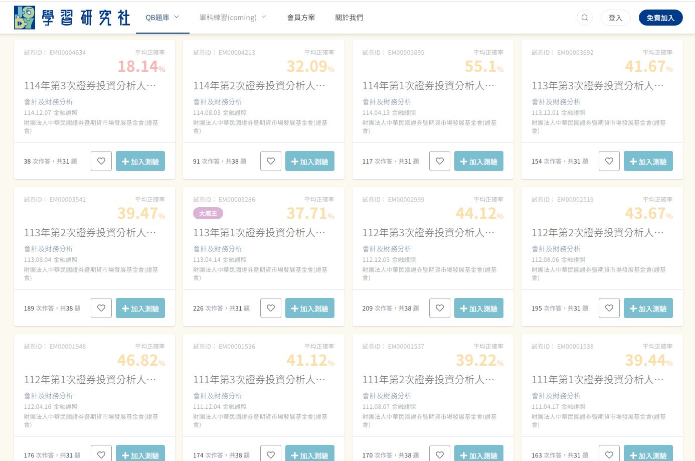Click heart icon on exam EM00003286
This screenshot has width=695, height=461.
[x=271, y=309]
